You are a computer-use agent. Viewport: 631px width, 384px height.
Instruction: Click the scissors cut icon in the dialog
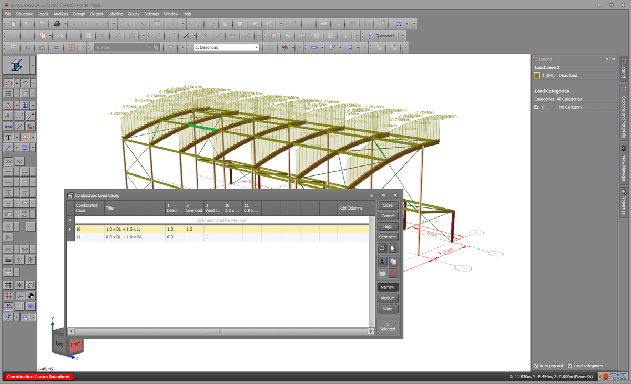(x=382, y=262)
